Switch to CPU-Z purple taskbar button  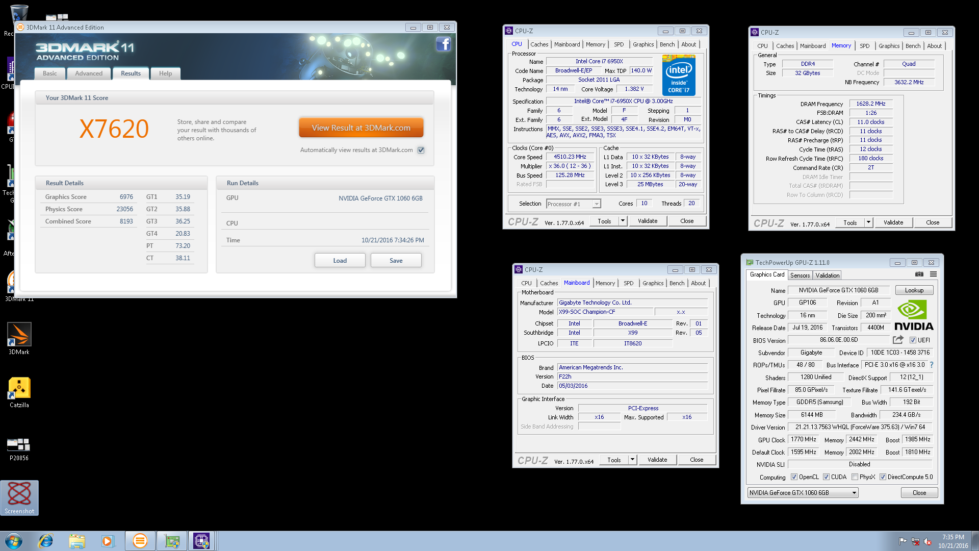201,541
